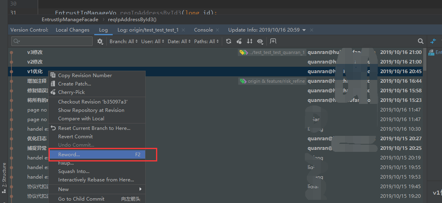This screenshot has width=442, height=203.
Task: Open the eye view options icon
Action: click(x=260, y=41)
